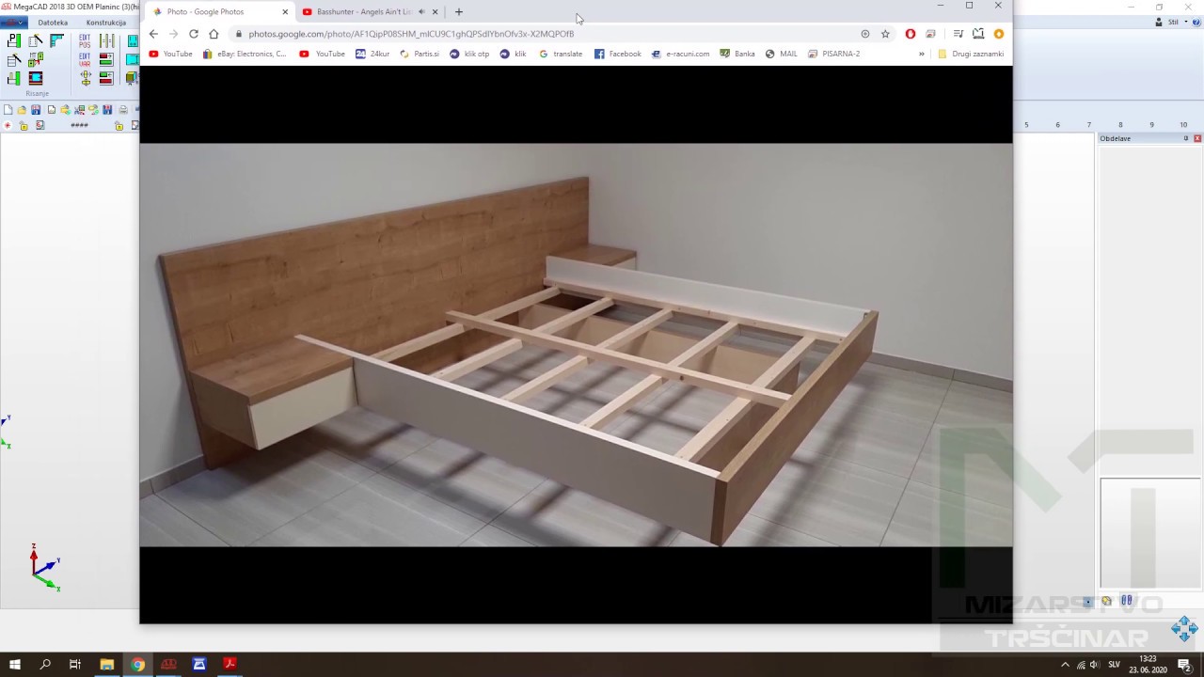Click the MegaCAD open folder icon
This screenshot has height=677, width=1204.
click(x=22, y=110)
